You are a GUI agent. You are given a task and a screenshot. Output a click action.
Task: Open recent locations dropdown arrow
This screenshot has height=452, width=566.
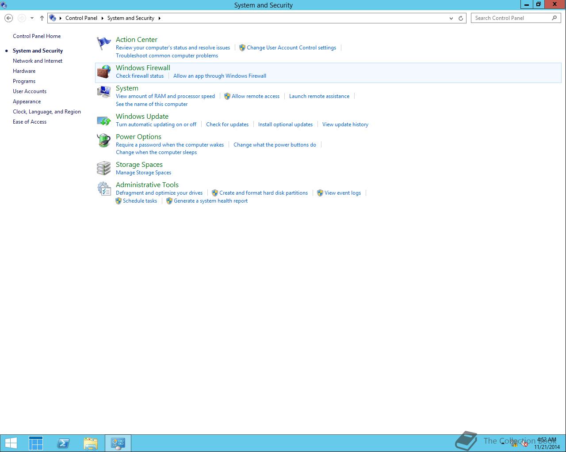[32, 18]
